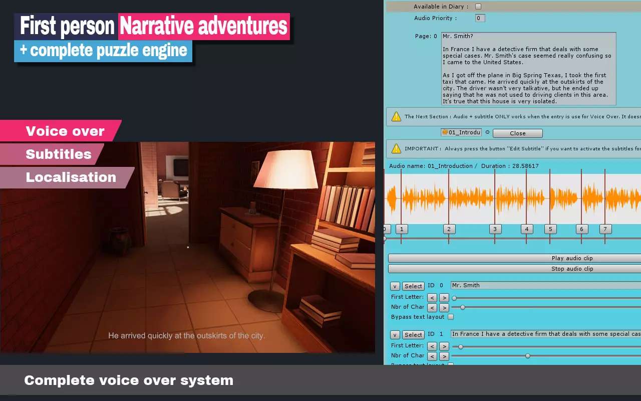Open the object picker circle beside 01_Introdu
641x401 pixels.
coord(487,132)
